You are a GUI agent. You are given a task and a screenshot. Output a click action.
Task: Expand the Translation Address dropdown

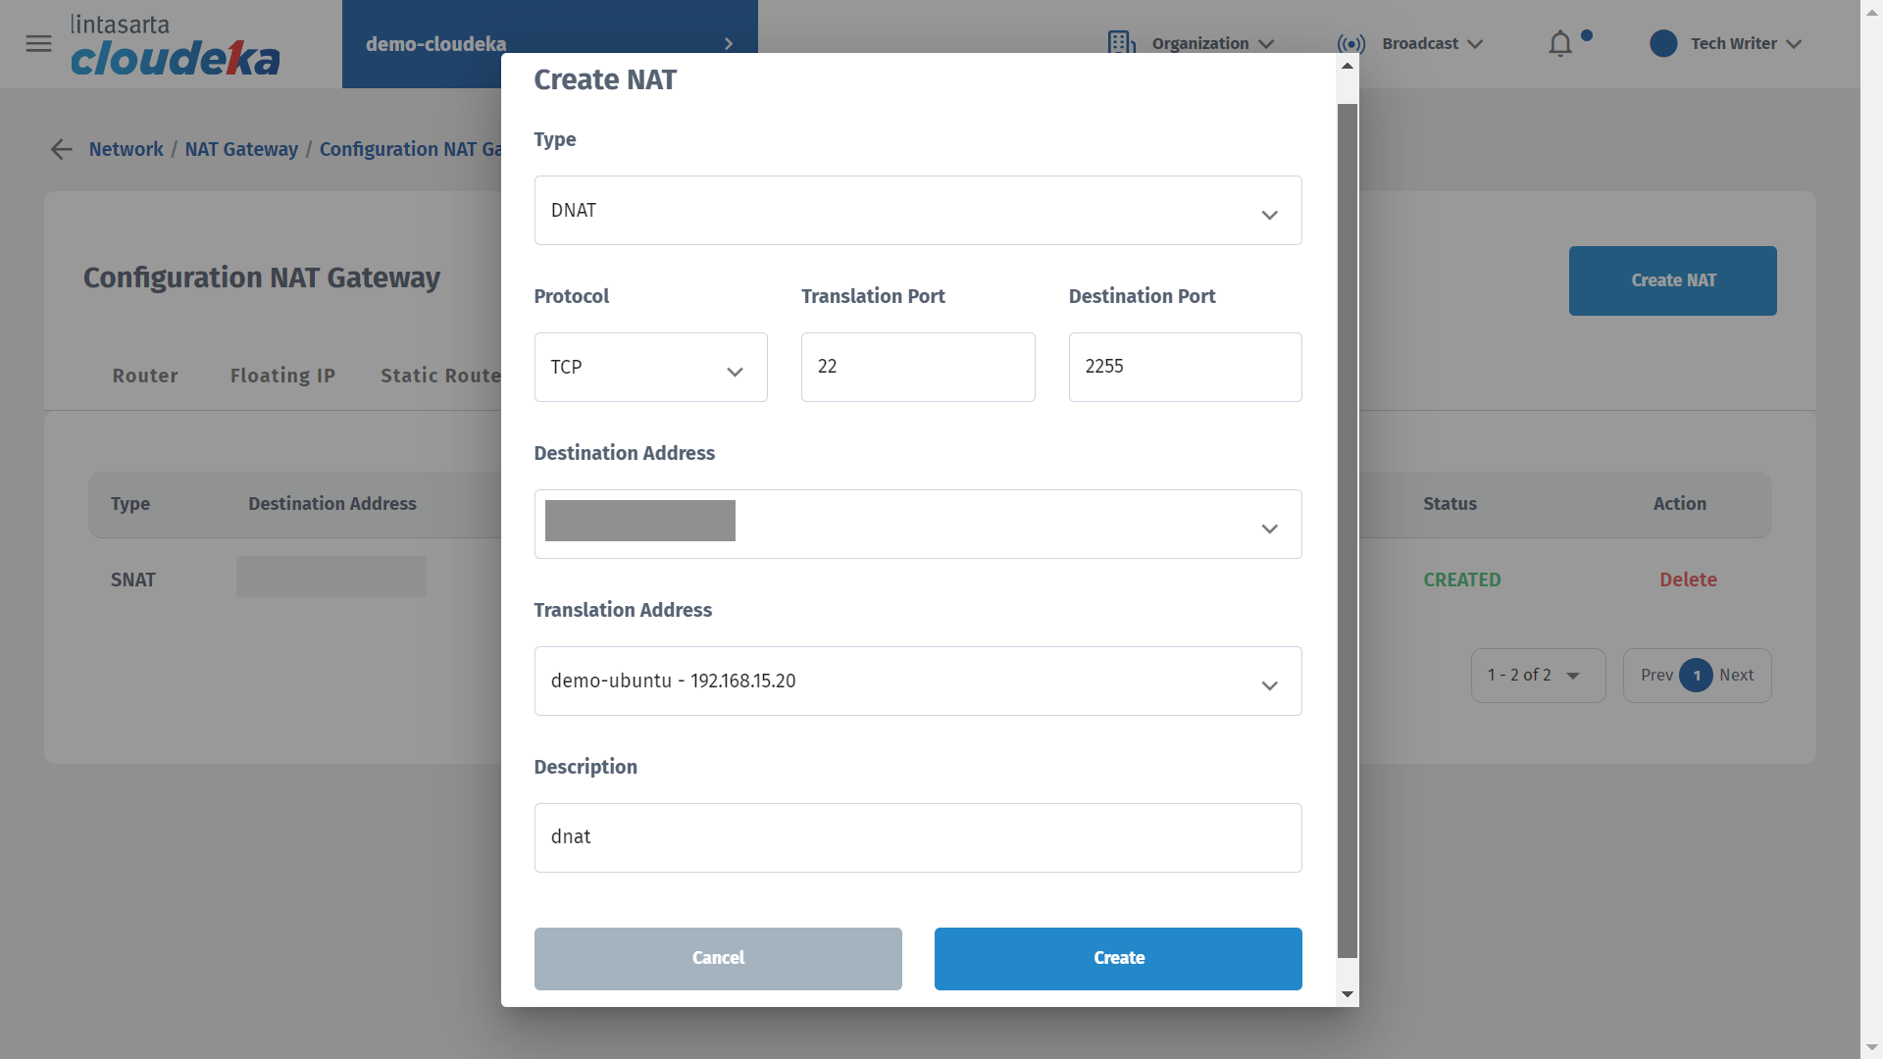pyautogui.click(x=917, y=681)
